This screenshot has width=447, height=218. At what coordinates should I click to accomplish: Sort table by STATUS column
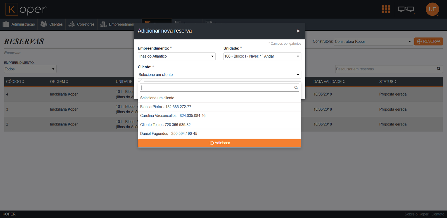click(388, 82)
